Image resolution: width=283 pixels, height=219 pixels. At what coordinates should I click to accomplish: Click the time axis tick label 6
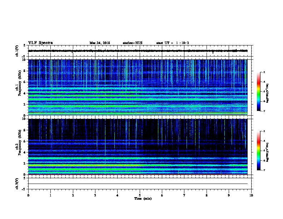tap(162, 195)
